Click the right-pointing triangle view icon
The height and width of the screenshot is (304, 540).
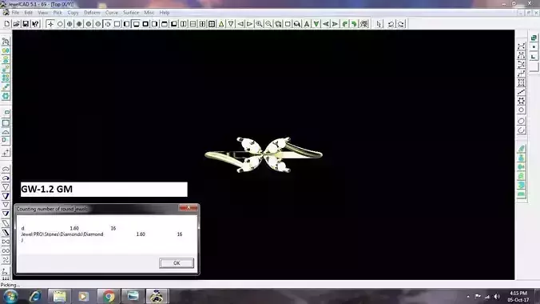click(x=250, y=24)
